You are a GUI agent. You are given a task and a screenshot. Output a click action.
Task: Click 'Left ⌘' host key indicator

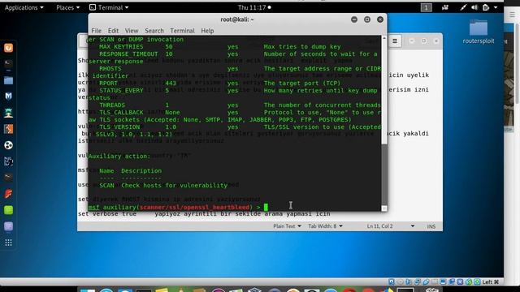pyautogui.click(x=491, y=282)
